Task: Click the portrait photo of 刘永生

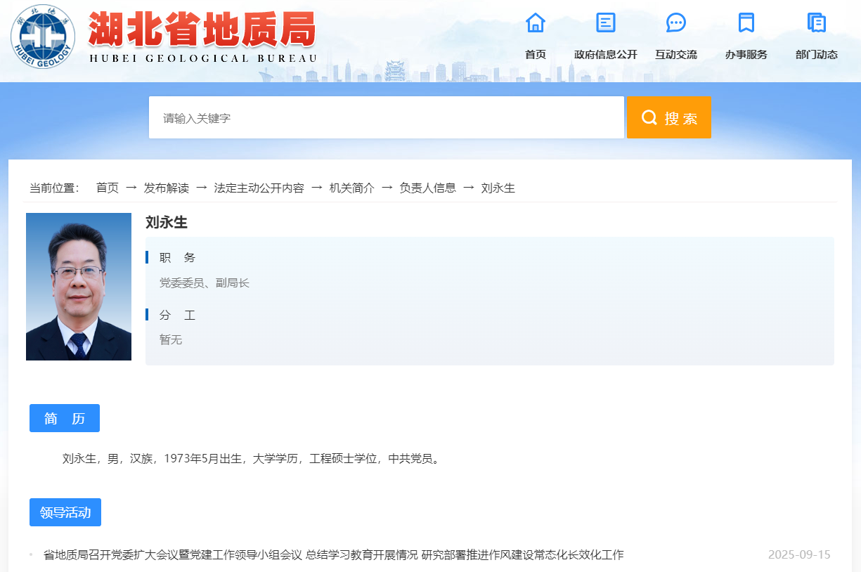Action: pos(79,287)
